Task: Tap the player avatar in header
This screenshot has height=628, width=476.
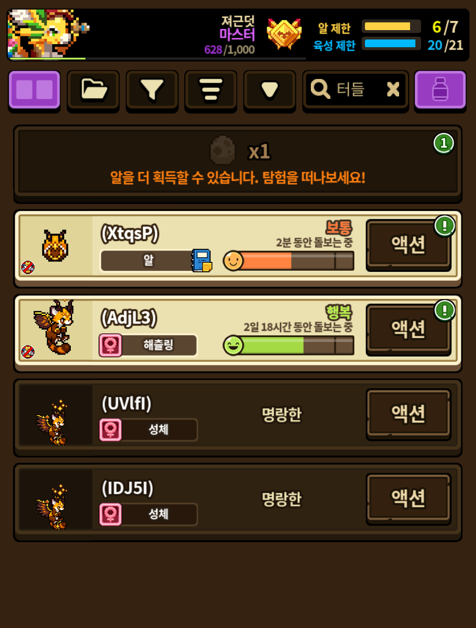Action: pyautogui.click(x=48, y=34)
